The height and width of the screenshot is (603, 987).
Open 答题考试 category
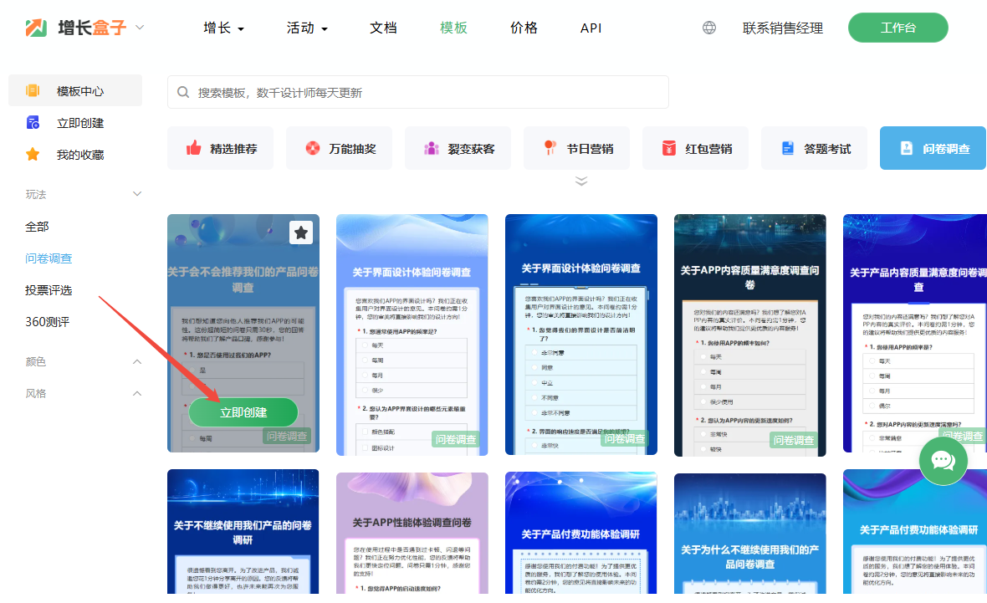[x=816, y=149]
